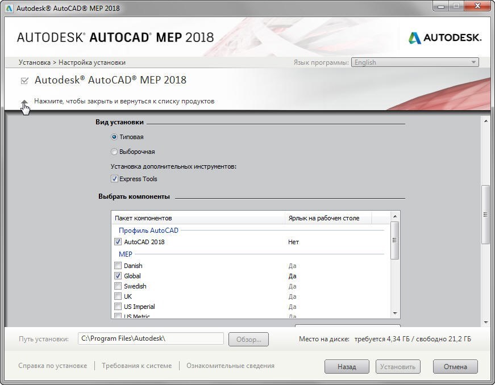Minimize the installer window
Viewport: 495px width, 385px height.
point(442,6)
